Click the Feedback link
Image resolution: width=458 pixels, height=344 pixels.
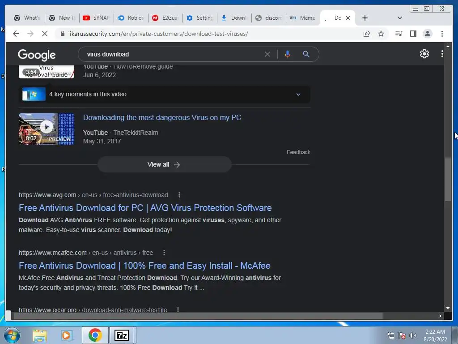[298, 152]
